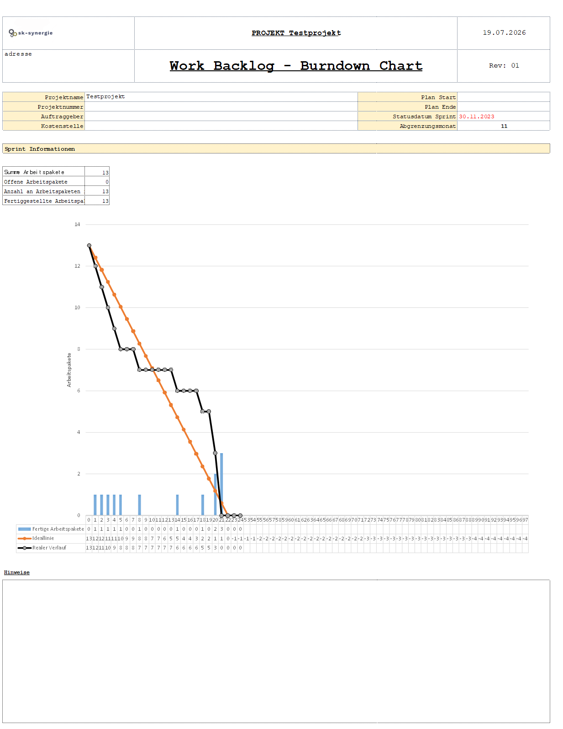Select the PROJEKT Testprojekt header title
Image resolution: width=563 pixels, height=729 pixels.
pos(296,33)
